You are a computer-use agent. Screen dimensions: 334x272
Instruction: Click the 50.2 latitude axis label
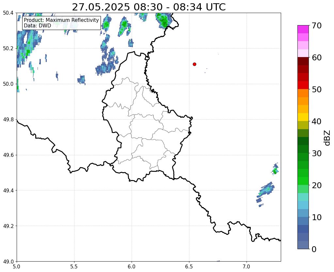[x=8, y=49]
